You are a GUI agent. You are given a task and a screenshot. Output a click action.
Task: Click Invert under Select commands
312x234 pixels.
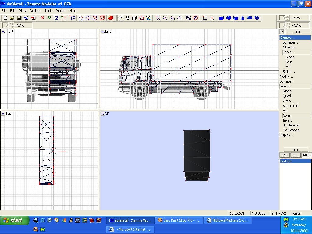click(x=287, y=120)
